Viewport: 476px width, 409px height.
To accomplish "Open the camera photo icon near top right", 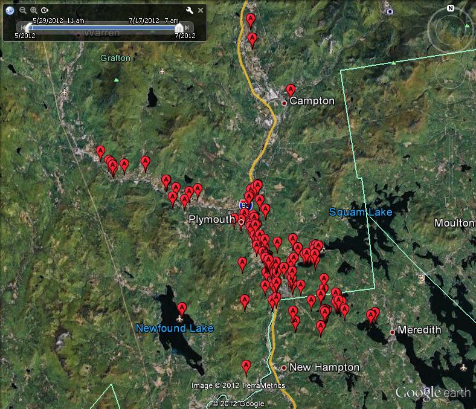I will click(x=390, y=11).
